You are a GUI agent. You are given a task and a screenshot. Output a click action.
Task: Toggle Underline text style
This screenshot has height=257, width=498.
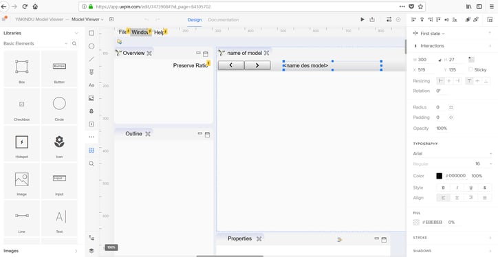tap(470, 188)
